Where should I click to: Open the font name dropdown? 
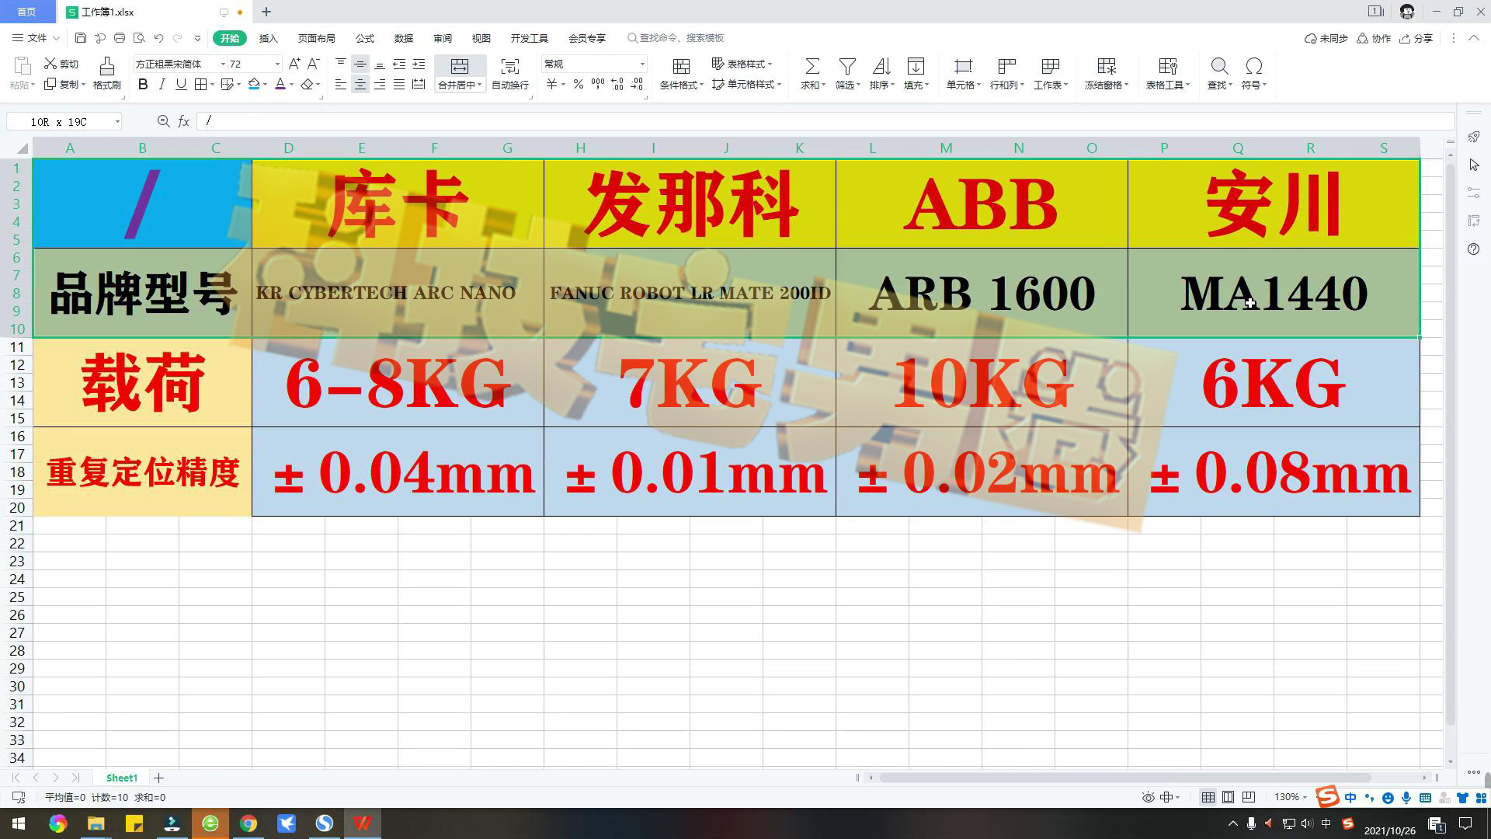tap(223, 64)
